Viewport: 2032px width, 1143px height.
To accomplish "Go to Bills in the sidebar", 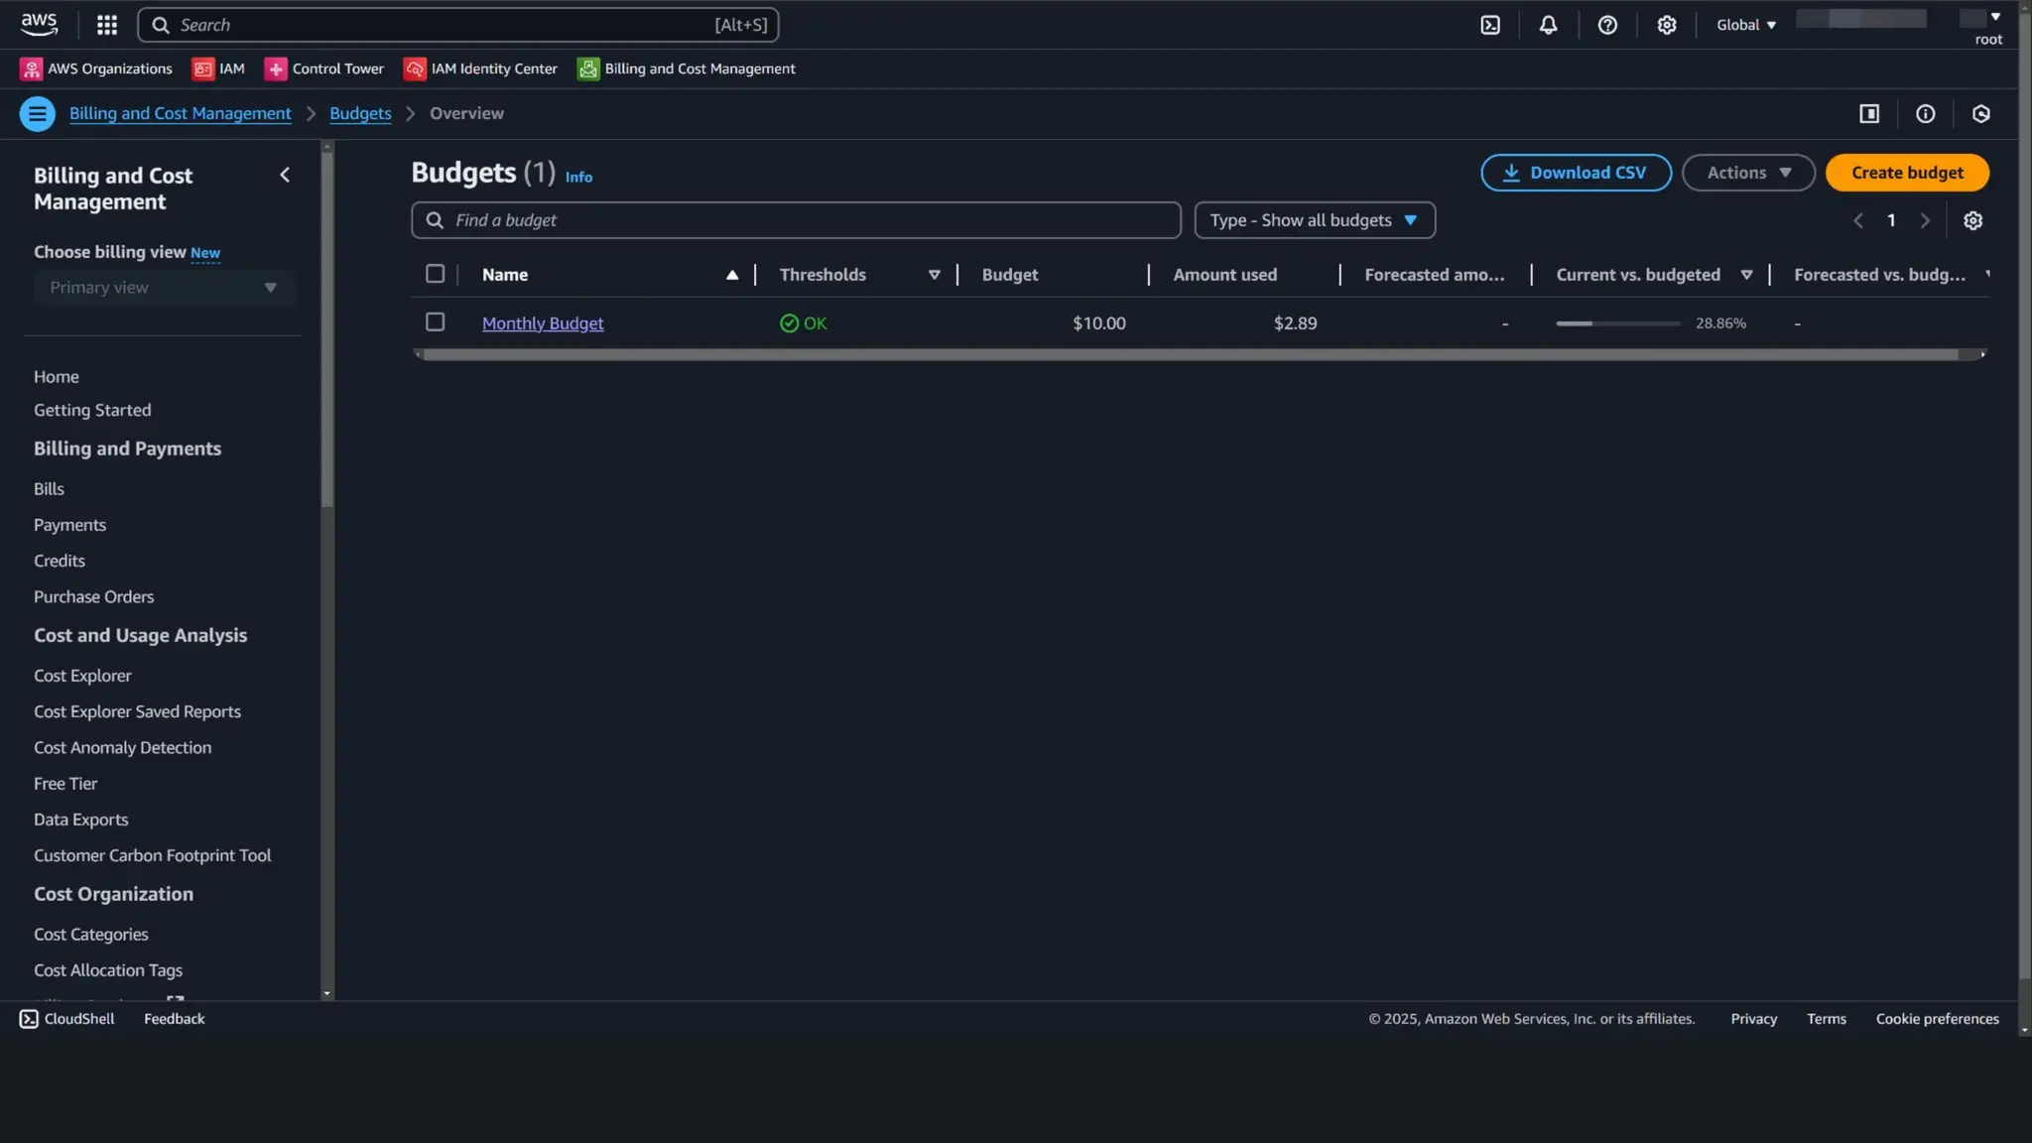I will pyautogui.click(x=49, y=489).
